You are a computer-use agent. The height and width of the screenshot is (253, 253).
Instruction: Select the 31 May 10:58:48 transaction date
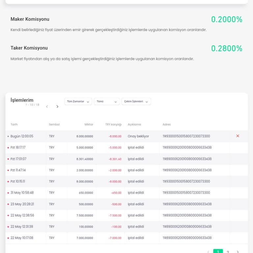22,193
